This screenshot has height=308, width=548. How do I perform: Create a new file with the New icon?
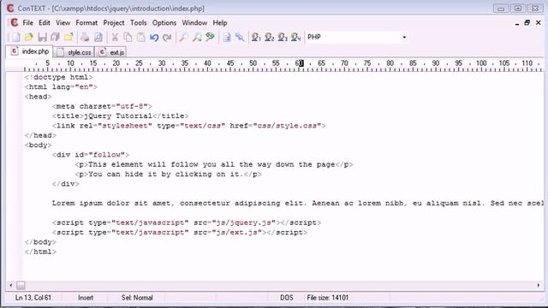16,37
